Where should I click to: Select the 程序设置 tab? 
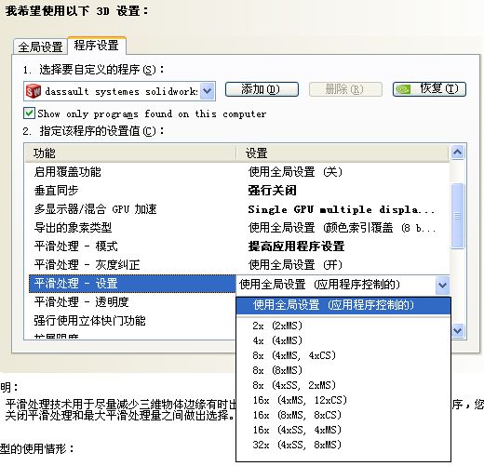click(97, 46)
